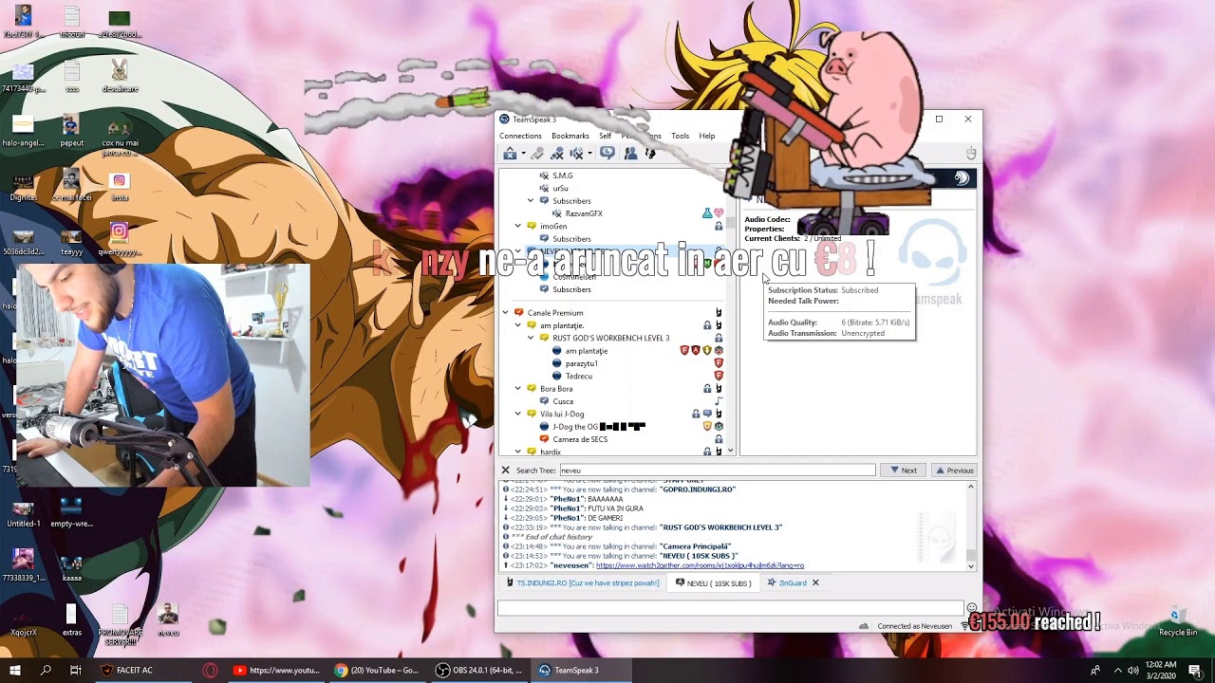
Task: Click the Windows Start button
Action: 15,671
